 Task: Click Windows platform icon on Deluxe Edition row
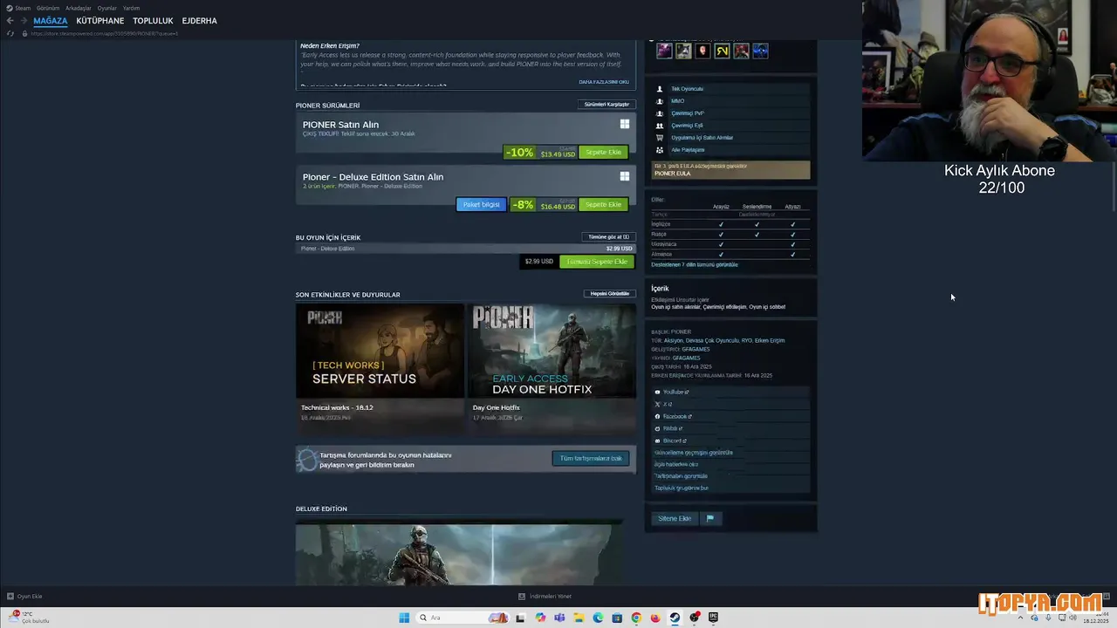click(625, 176)
